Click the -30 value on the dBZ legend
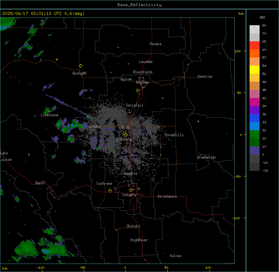This screenshot has height=272, width=279. (265, 171)
